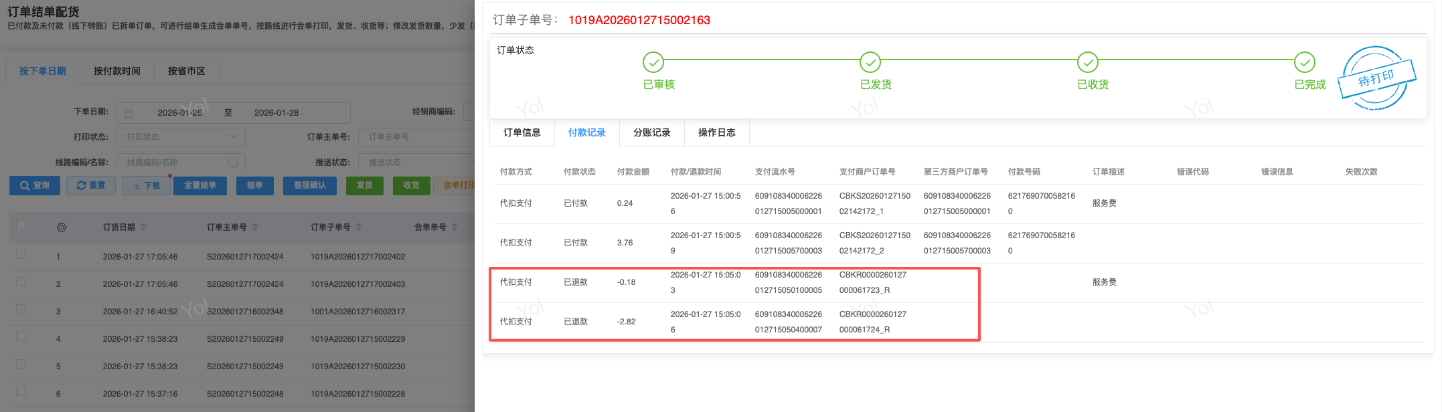1442x412 pixels.
Task: Click the 下载 download button
Action: [x=147, y=185]
